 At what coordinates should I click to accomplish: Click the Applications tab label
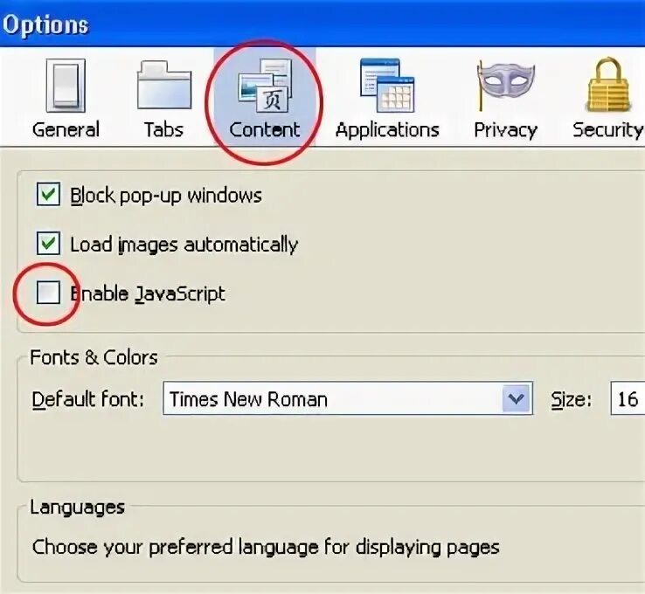[x=386, y=130]
